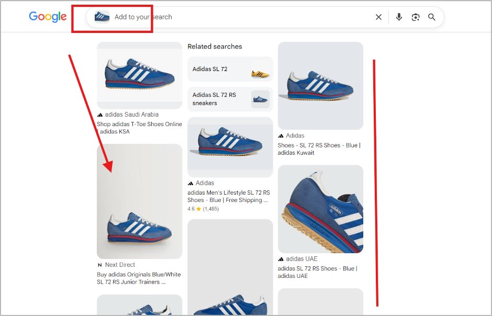492x316 pixels.
Task: Click 'Next Direct' source label
Action: pos(120,265)
